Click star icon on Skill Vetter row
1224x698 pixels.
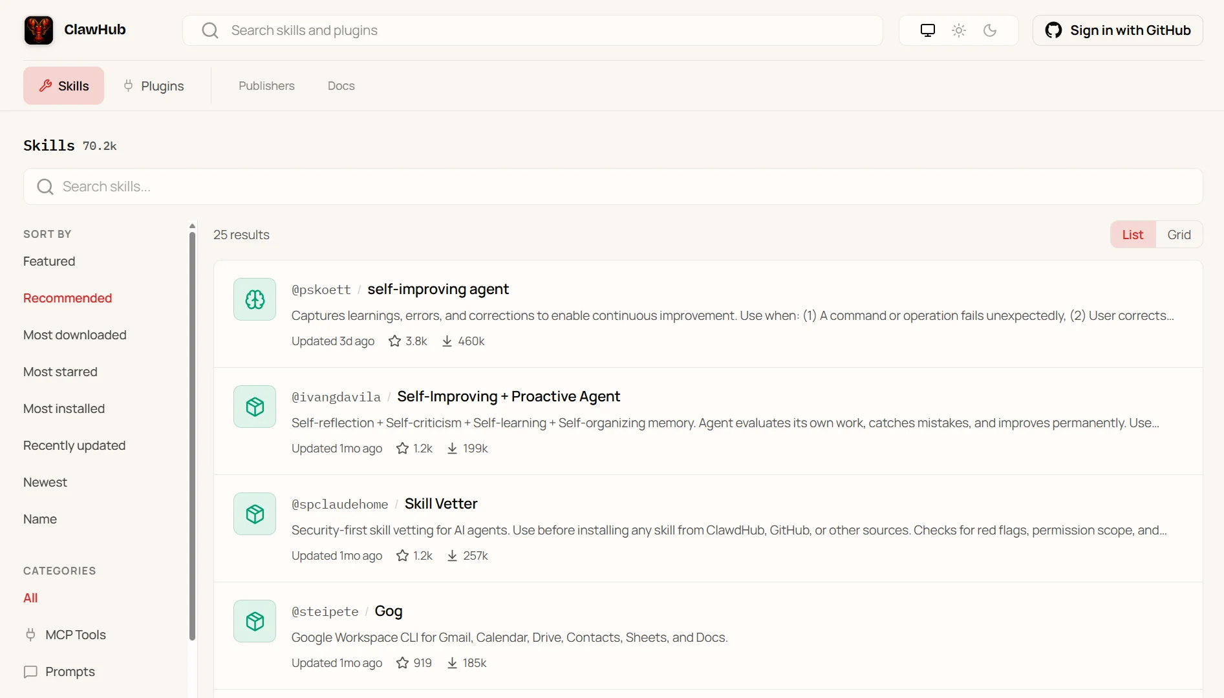click(402, 556)
